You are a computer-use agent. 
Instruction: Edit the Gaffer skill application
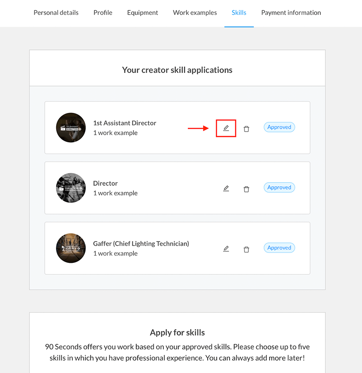(x=226, y=248)
